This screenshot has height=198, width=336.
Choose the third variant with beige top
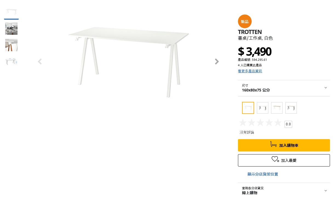(277, 108)
